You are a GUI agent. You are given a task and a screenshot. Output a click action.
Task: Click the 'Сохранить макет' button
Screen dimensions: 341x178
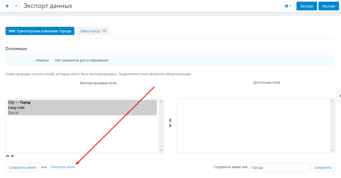[x=23, y=168]
